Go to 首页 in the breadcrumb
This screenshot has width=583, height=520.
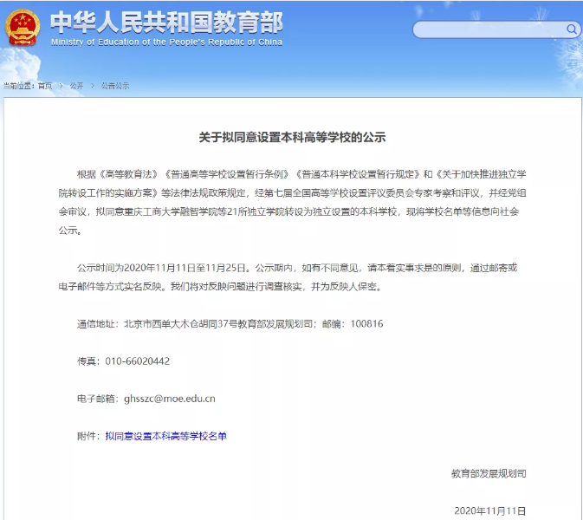tap(44, 86)
